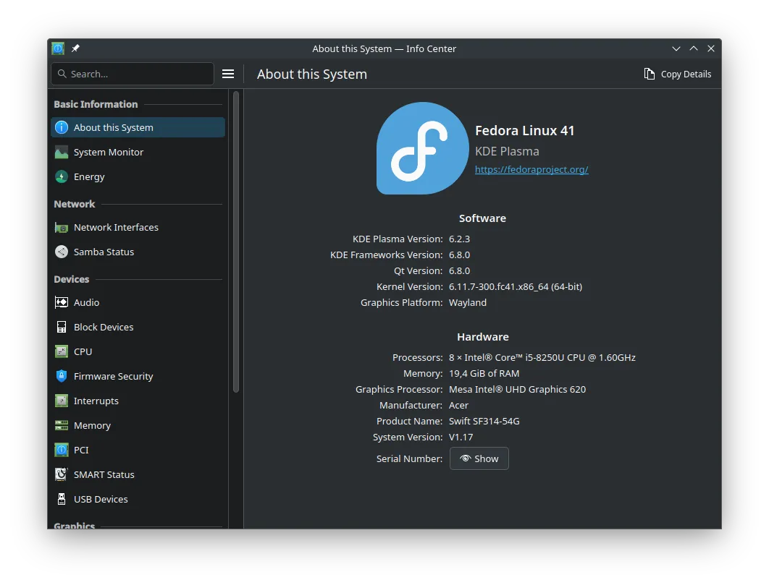Screen dimensions: 769x585
Task: Open the hamburger menu beside search
Action: [x=228, y=74]
